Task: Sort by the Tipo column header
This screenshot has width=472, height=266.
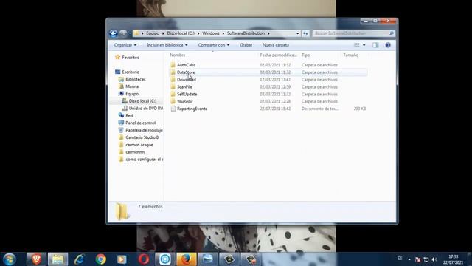Action: point(306,55)
